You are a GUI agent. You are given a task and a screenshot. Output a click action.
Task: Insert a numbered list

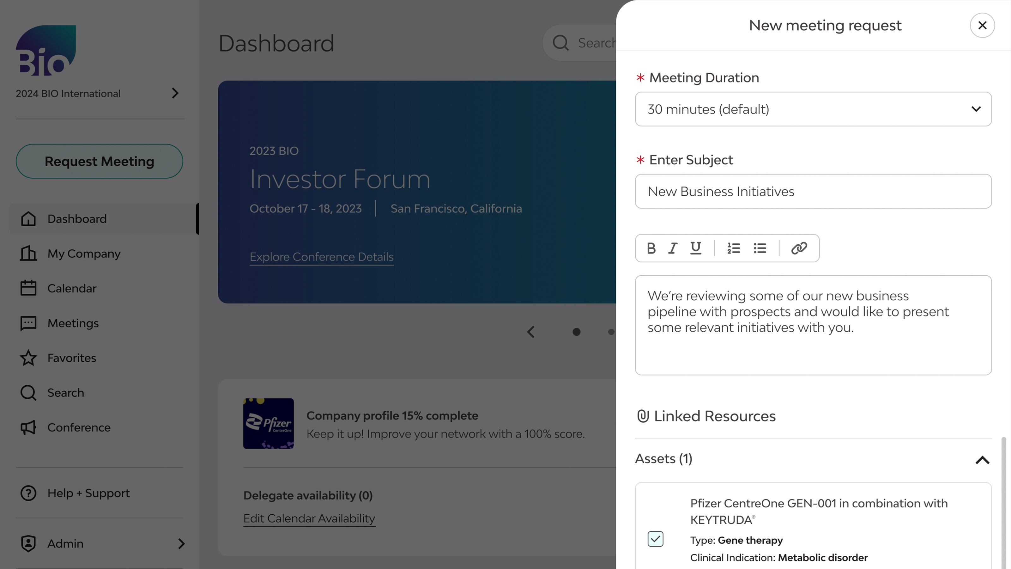pos(733,248)
